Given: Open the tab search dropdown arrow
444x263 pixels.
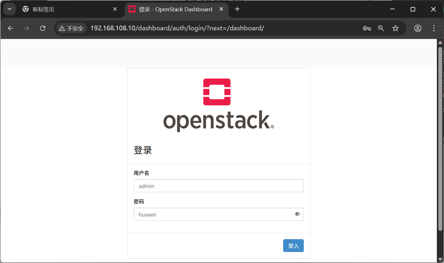Looking at the screenshot, I should (10, 9).
